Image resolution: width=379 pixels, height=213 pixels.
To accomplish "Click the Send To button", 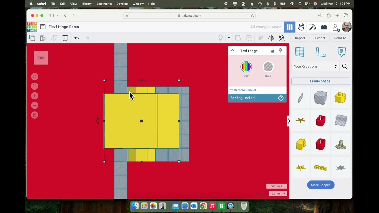I will (x=340, y=38).
